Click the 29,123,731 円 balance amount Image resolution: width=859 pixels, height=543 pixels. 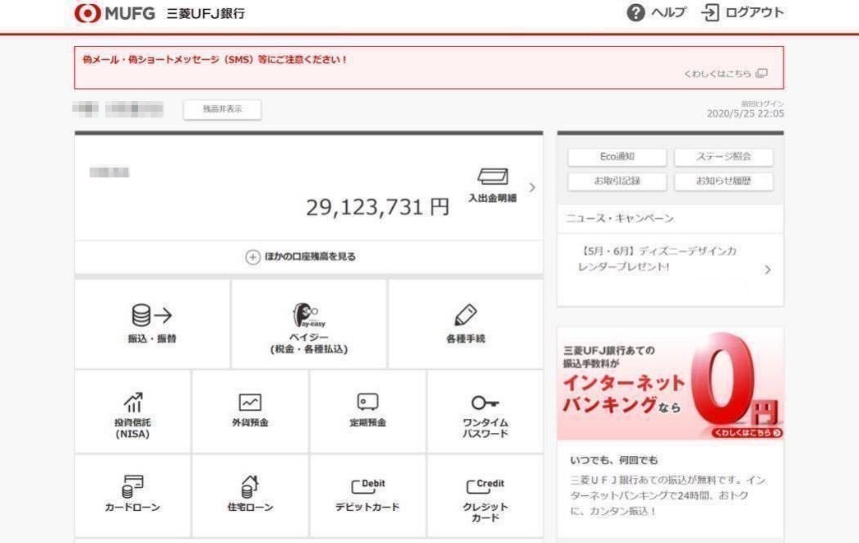coord(377,208)
